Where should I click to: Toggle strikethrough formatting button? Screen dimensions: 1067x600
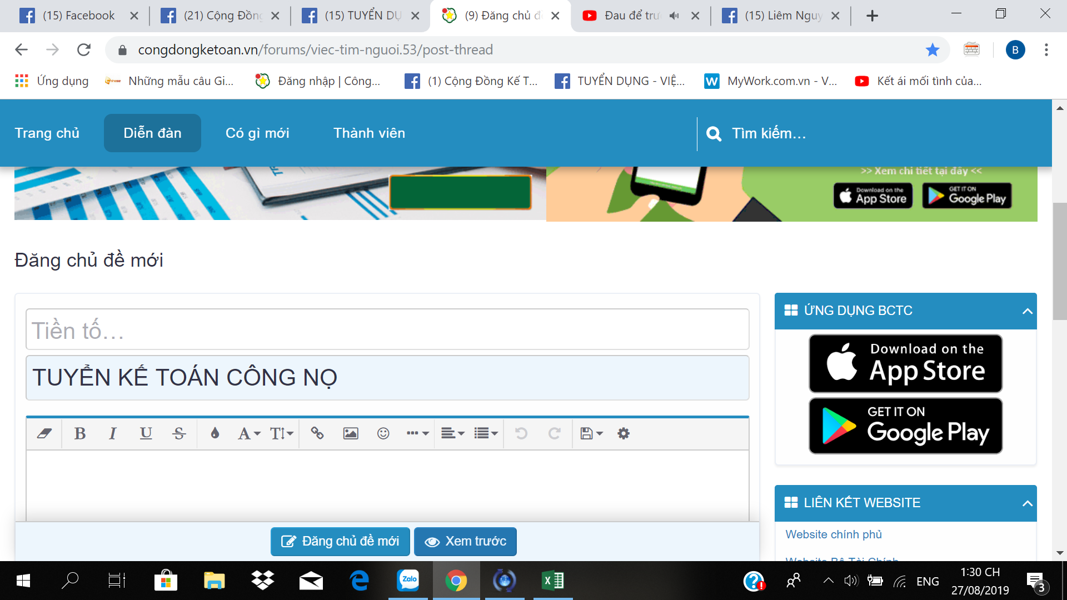point(179,433)
